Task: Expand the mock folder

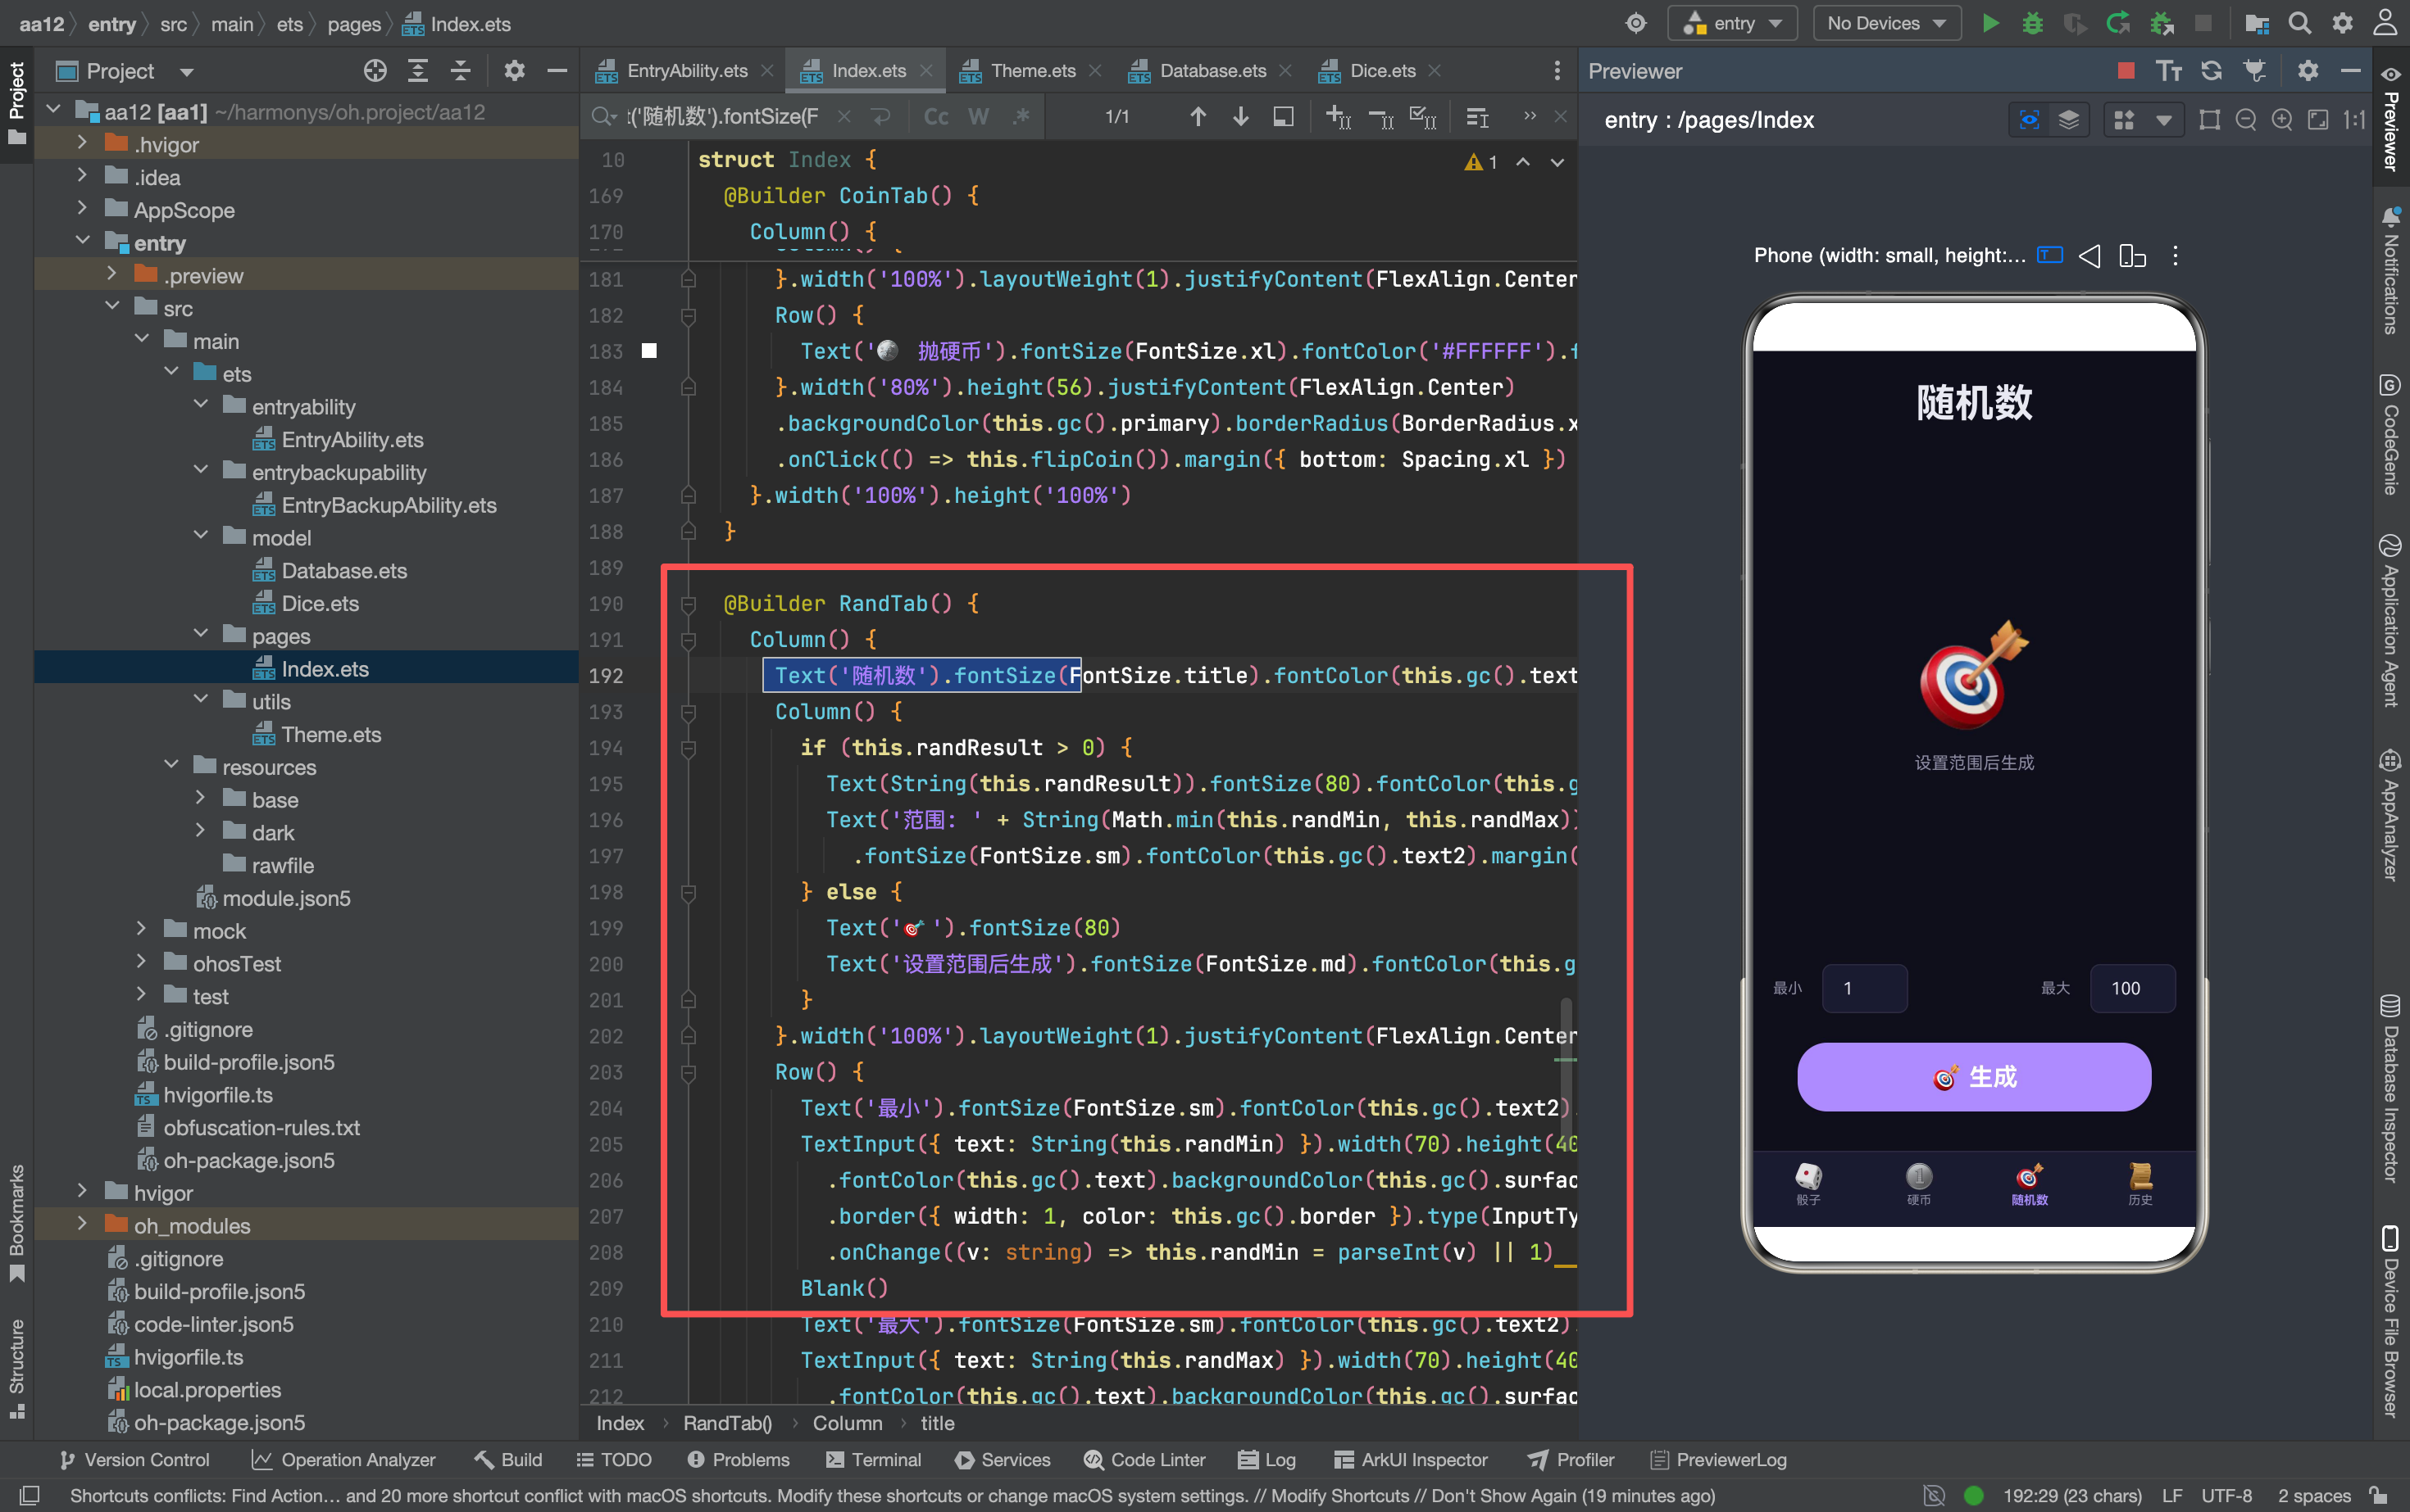Action: click(x=142, y=930)
